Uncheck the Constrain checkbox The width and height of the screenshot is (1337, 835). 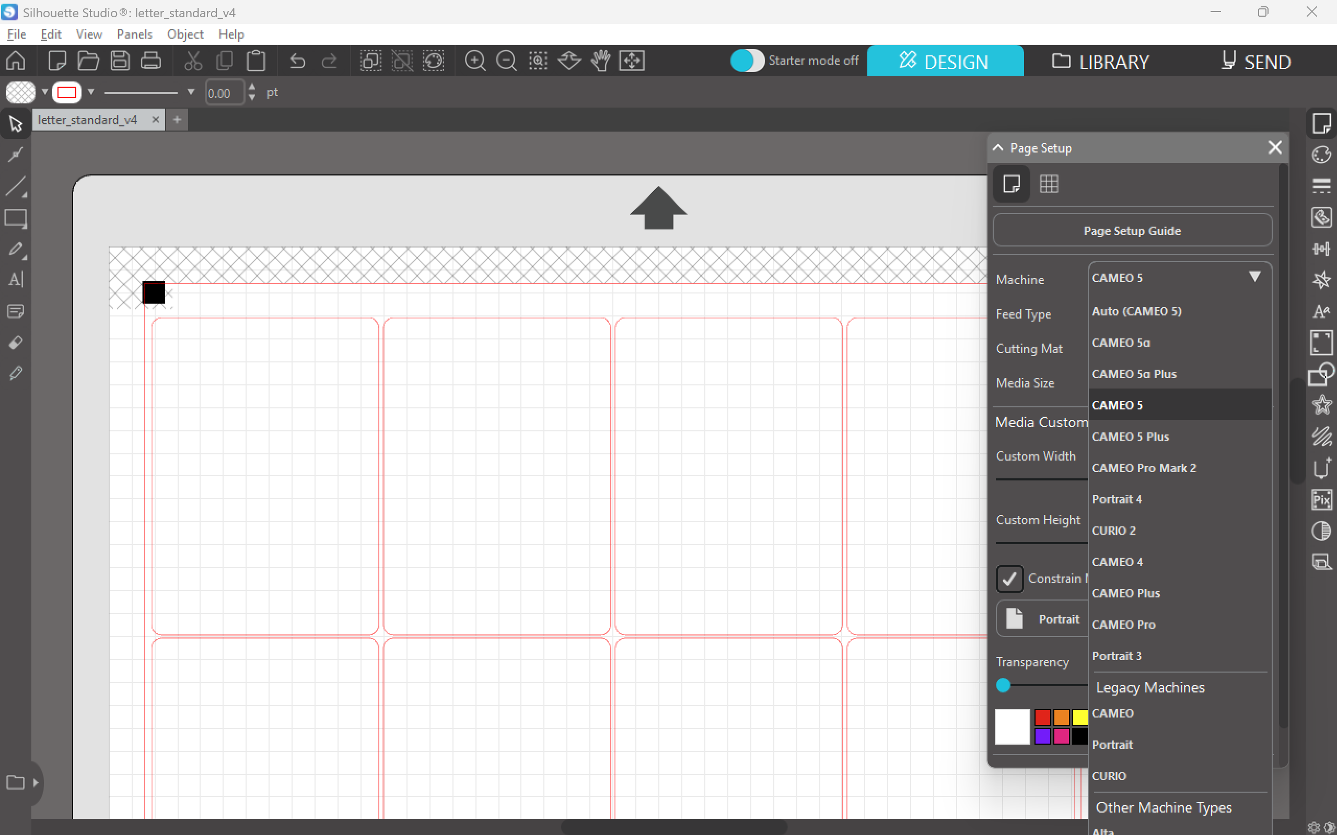click(1009, 578)
